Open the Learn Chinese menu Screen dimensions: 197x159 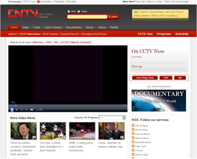point(53,27)
